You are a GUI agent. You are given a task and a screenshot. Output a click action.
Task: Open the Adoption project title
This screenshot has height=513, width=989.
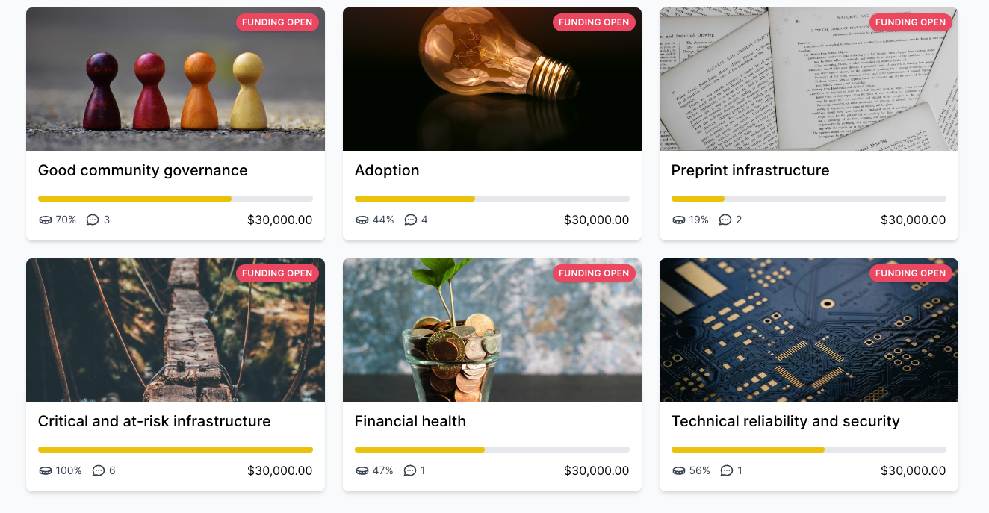pyautogui.click(x=387, y=170)
